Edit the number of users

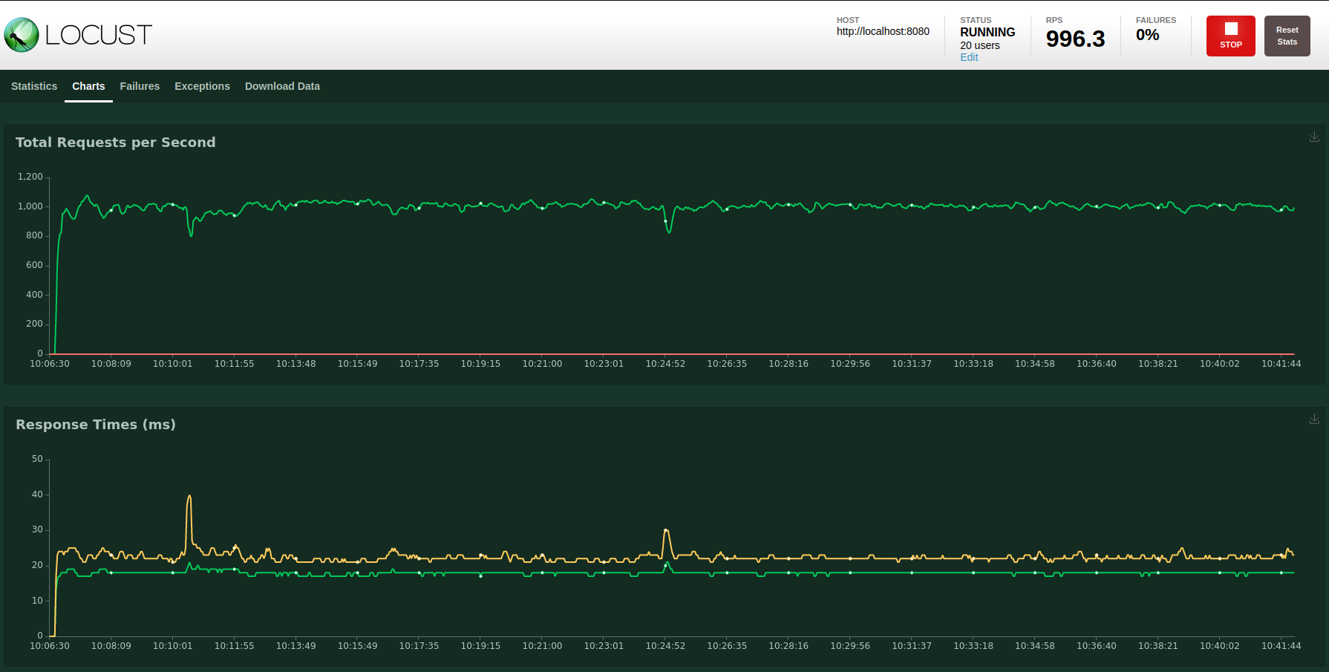pos(969,57)
